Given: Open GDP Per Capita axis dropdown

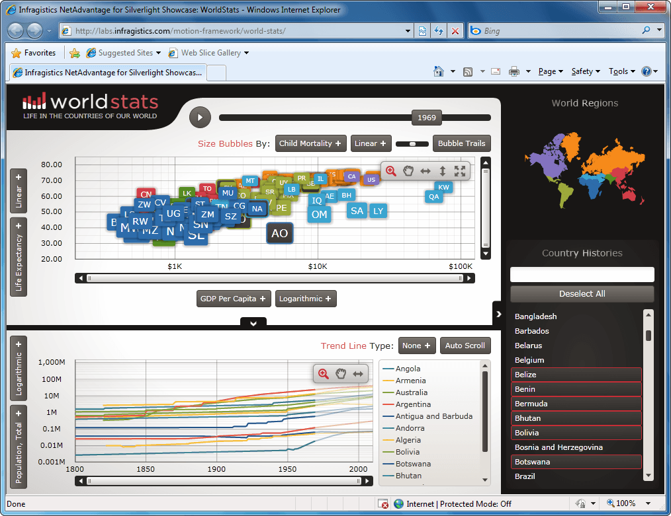Looking at the screenshot, I should [x=234, y=299].
